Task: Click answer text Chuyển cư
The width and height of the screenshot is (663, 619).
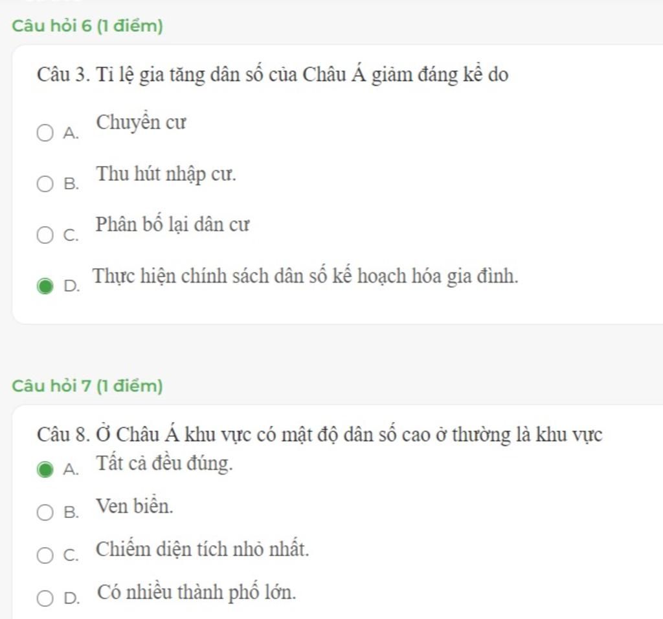Action: [x=140, y=123]
